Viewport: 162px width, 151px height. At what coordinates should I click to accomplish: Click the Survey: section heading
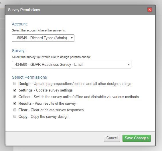pyautogui.click(x=19, y=51)
